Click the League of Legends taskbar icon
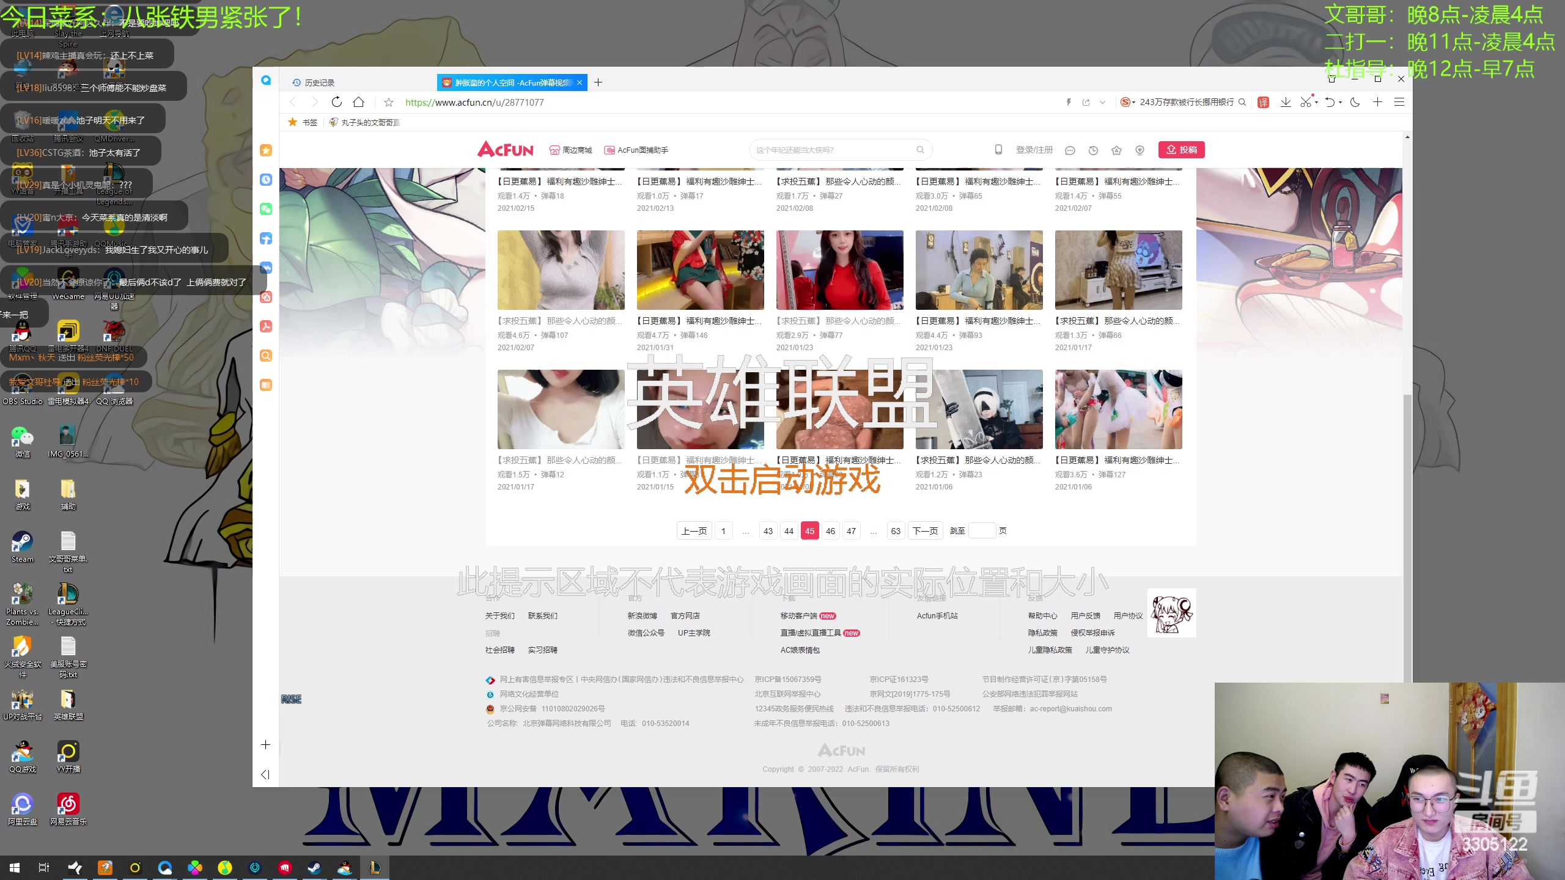This screenshot has width=1565, height=880. (x=374, y=868)
